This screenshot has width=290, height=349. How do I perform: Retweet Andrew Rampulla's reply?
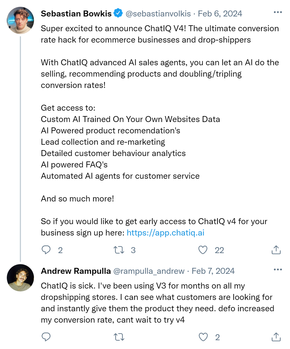click(119, 337)
